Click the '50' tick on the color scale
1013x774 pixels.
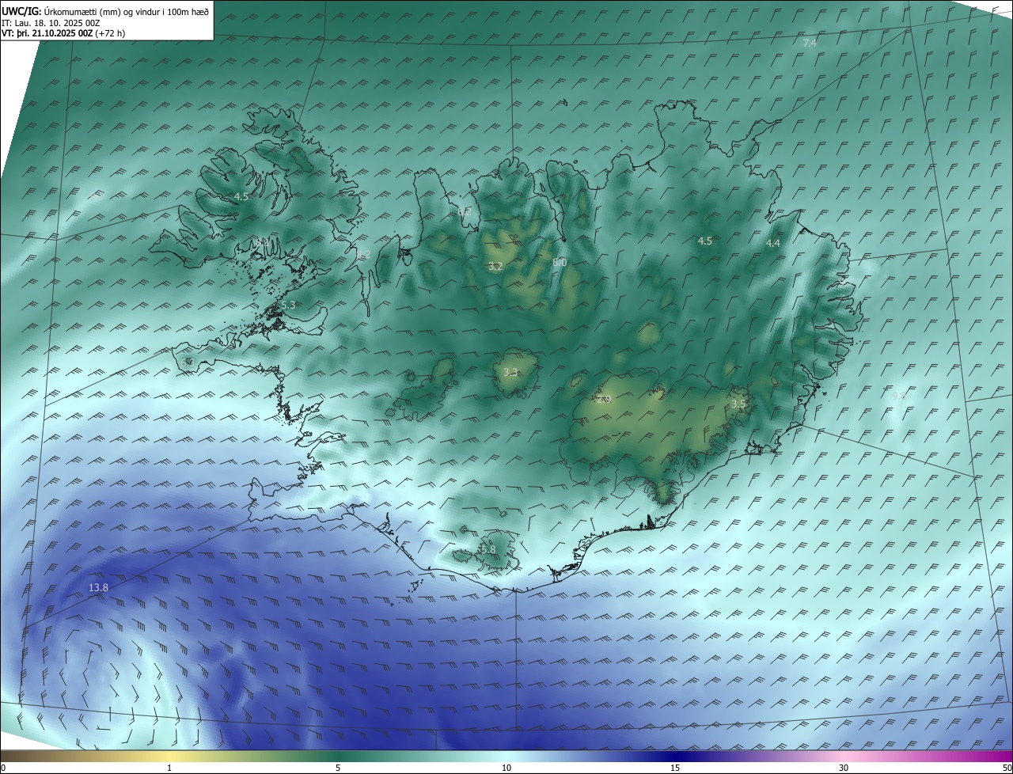(x=1007, y=768)
